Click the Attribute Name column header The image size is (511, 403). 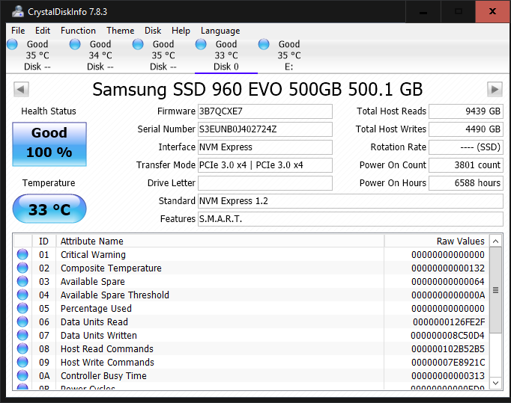220,241
